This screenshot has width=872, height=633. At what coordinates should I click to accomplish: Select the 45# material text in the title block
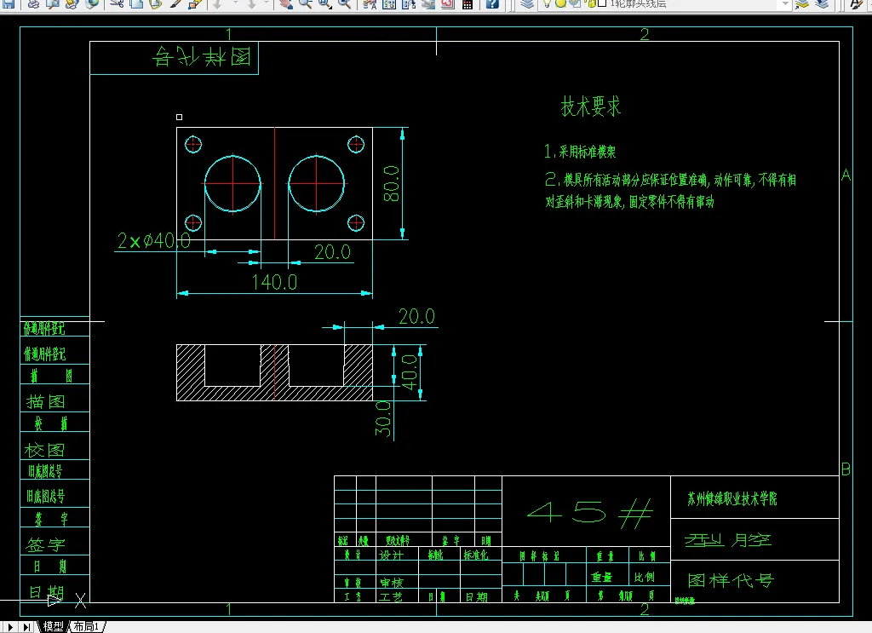[x=589, y=512]
